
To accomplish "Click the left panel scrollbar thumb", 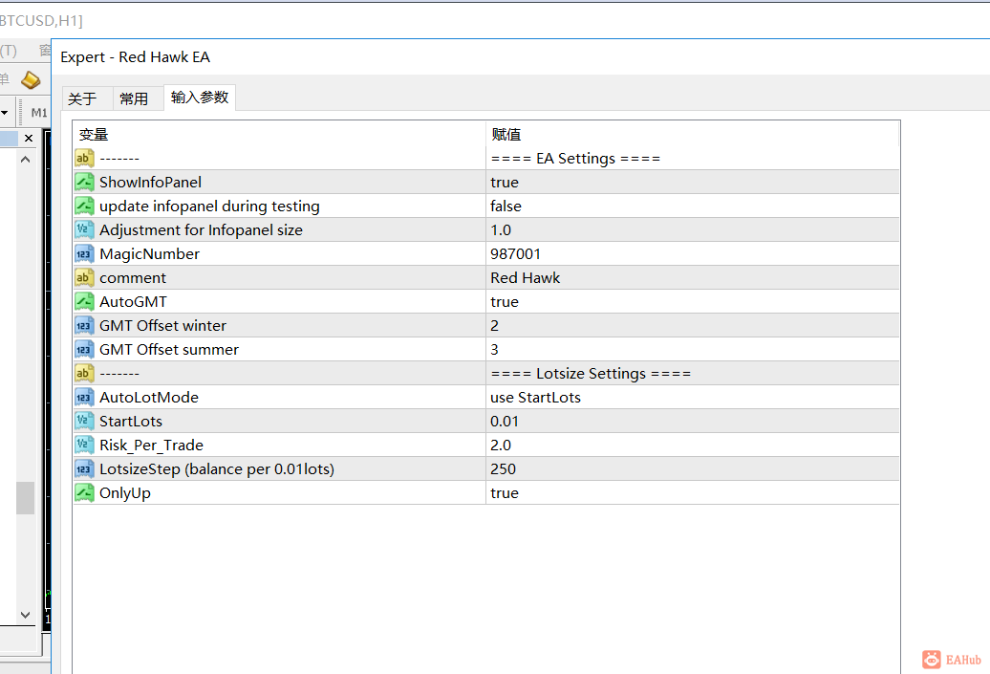I will click(x=25, y=498).
